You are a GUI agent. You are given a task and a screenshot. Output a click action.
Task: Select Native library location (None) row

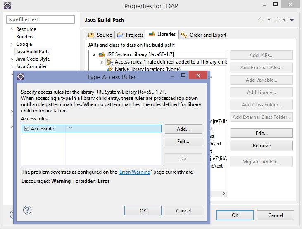pos(147,68)
